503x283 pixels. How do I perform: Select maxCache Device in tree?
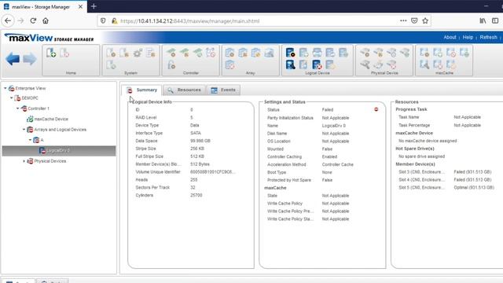pyautogui.click(x=51, y=119)
